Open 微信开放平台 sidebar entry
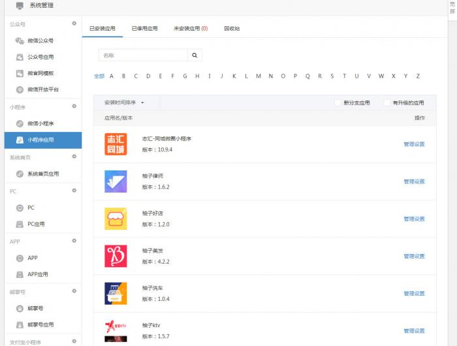 42,89
